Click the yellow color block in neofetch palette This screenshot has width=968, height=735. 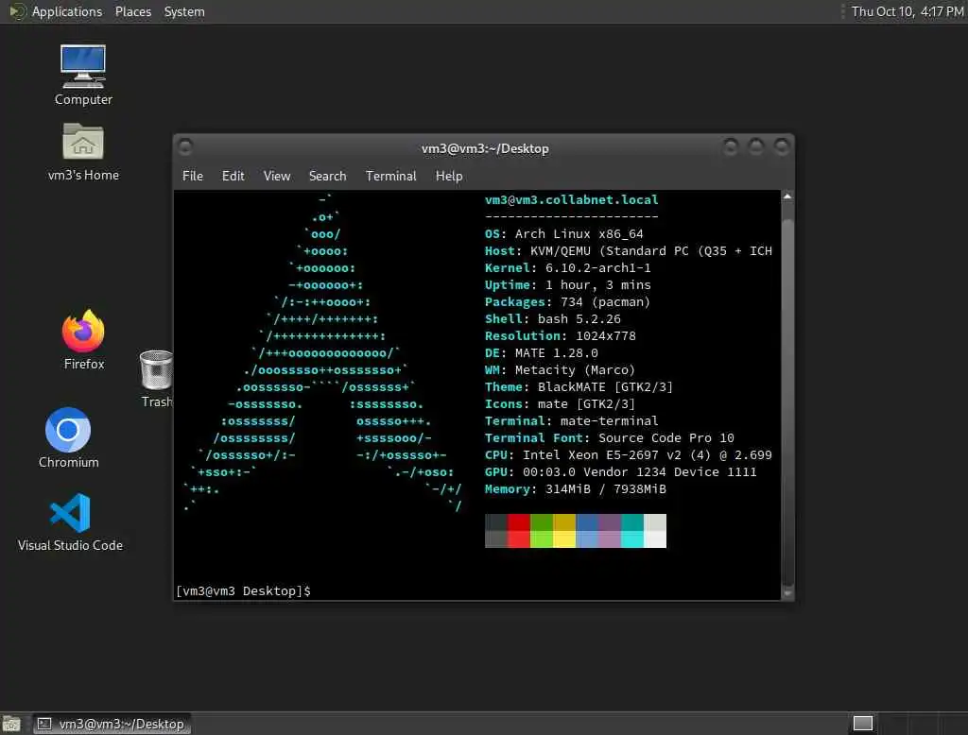pyautogui.click(x=564, y=538)
